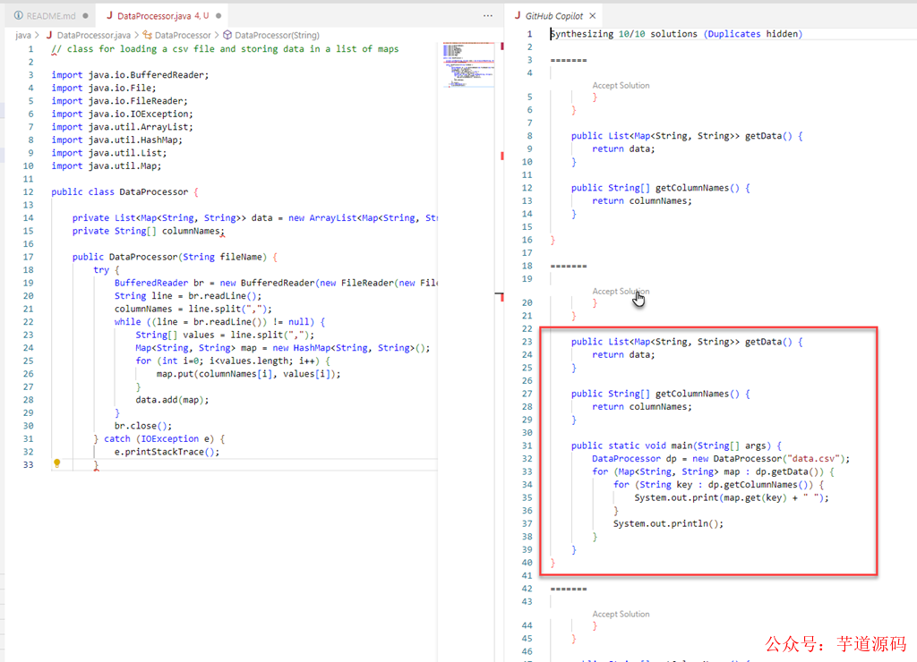Screen dimensions: 917x662
Task: Open the editor More Actions ellipsis menu
Action: click(488, 16)
